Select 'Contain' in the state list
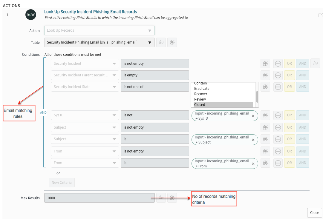This screenshot has width=323, height=219. point(223,84)
